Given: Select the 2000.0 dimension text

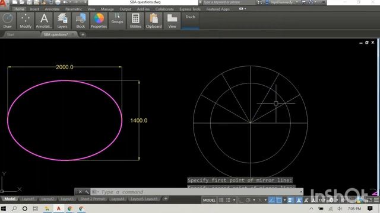Looking at the screenshot, I should click(x=65, y=67).
